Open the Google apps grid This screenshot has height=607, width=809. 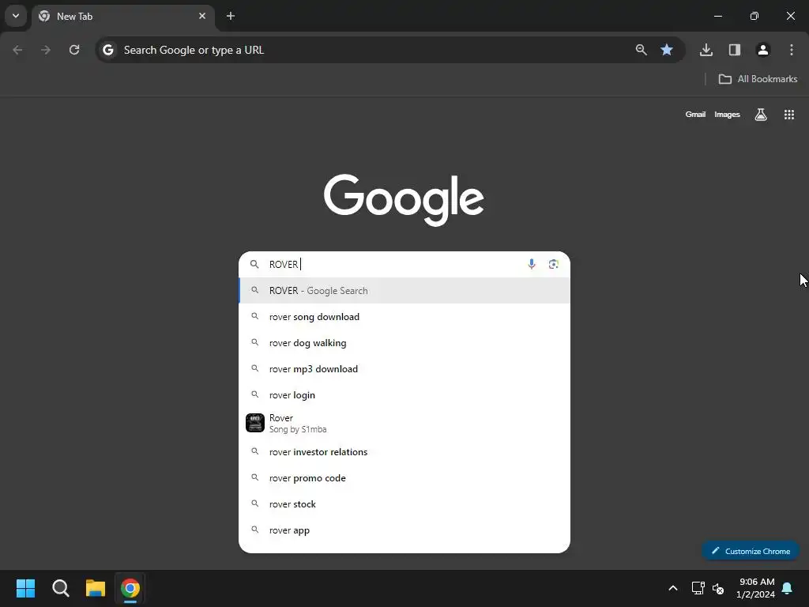tap(789, 115)
